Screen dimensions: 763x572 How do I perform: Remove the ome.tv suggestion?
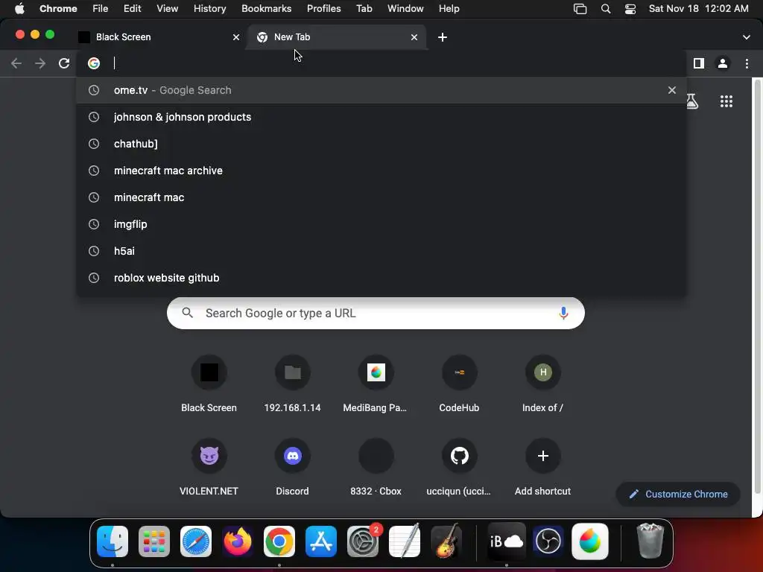coord(671,90)
